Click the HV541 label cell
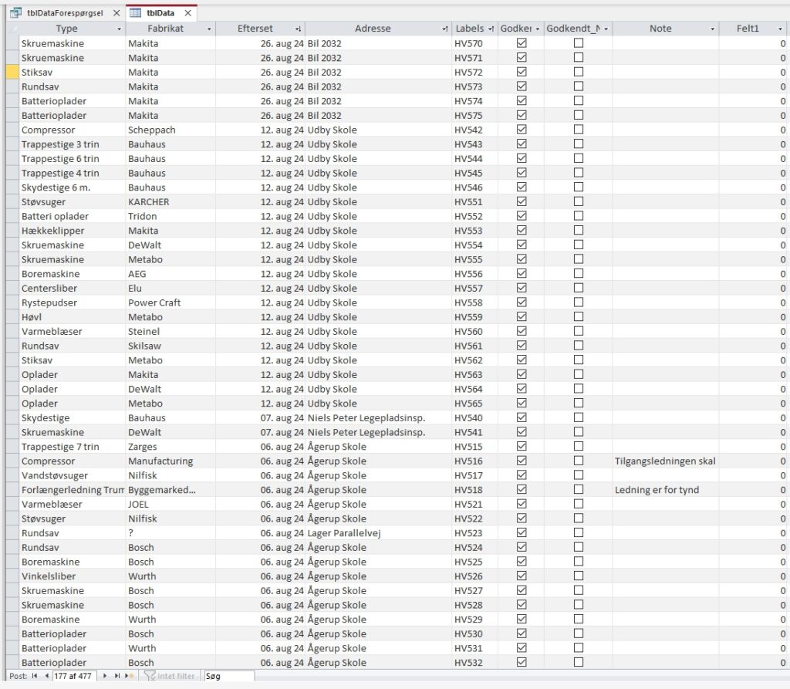The width and height of the screenshot is (790, 689). [x=474, y=432]
